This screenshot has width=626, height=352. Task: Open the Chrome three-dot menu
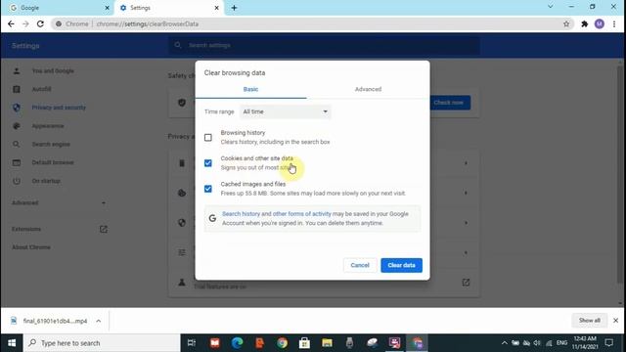614,23
